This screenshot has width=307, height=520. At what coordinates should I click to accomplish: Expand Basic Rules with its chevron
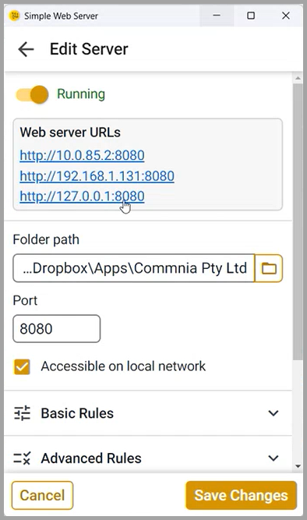pyautogui.click(x=273, y=413)
